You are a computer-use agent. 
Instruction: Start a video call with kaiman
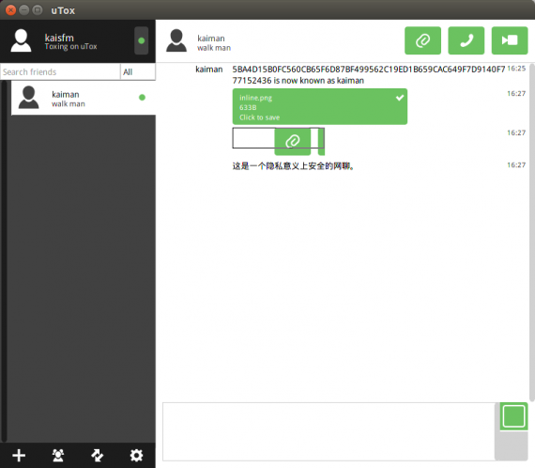(510, 40)
